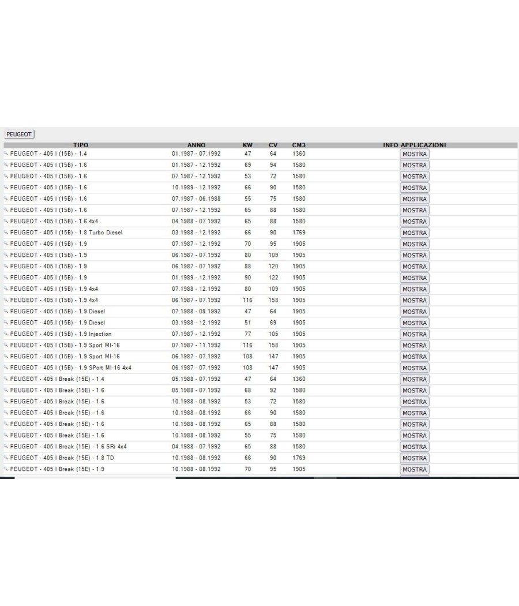Click magnifier icon for Break 1.8 TD row

click(x=6, y=458)
